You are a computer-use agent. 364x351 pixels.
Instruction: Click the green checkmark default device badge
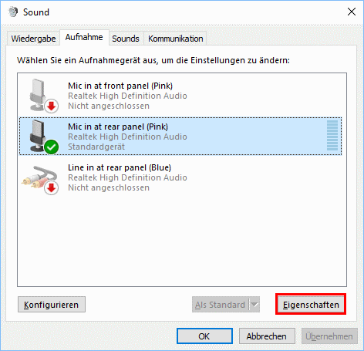[52, 147]
